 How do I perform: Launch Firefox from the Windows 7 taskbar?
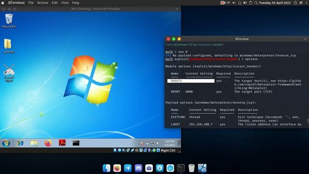coord(48,143)
